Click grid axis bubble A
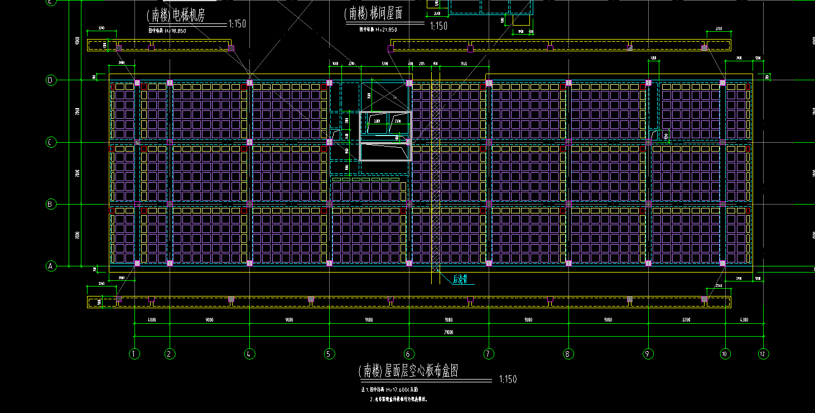This screenshot has width=815, height=413. pos(50,266)
